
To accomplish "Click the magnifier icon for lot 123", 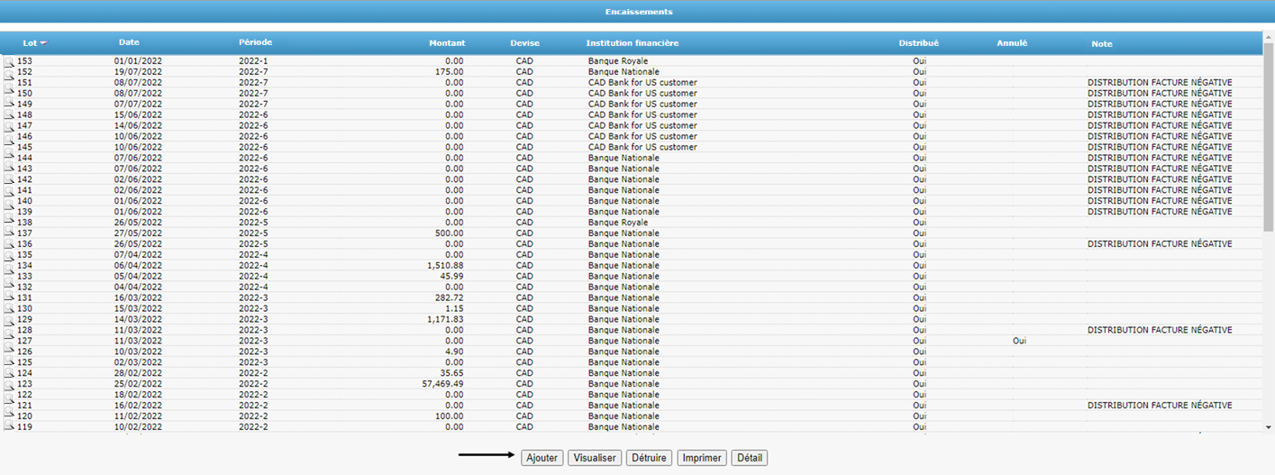I will click(9, 385).
